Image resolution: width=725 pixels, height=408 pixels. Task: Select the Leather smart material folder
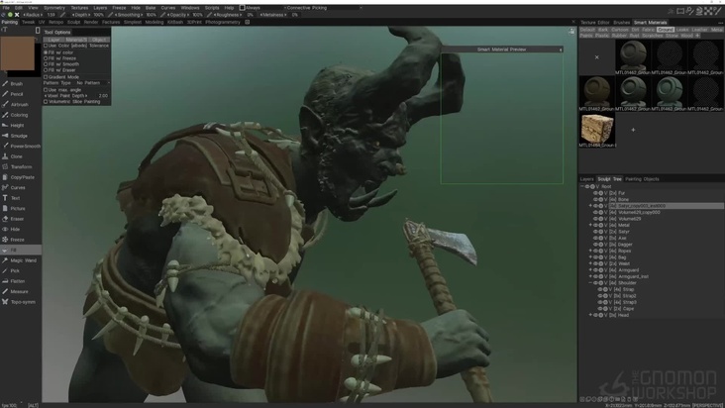click(699, 30)
